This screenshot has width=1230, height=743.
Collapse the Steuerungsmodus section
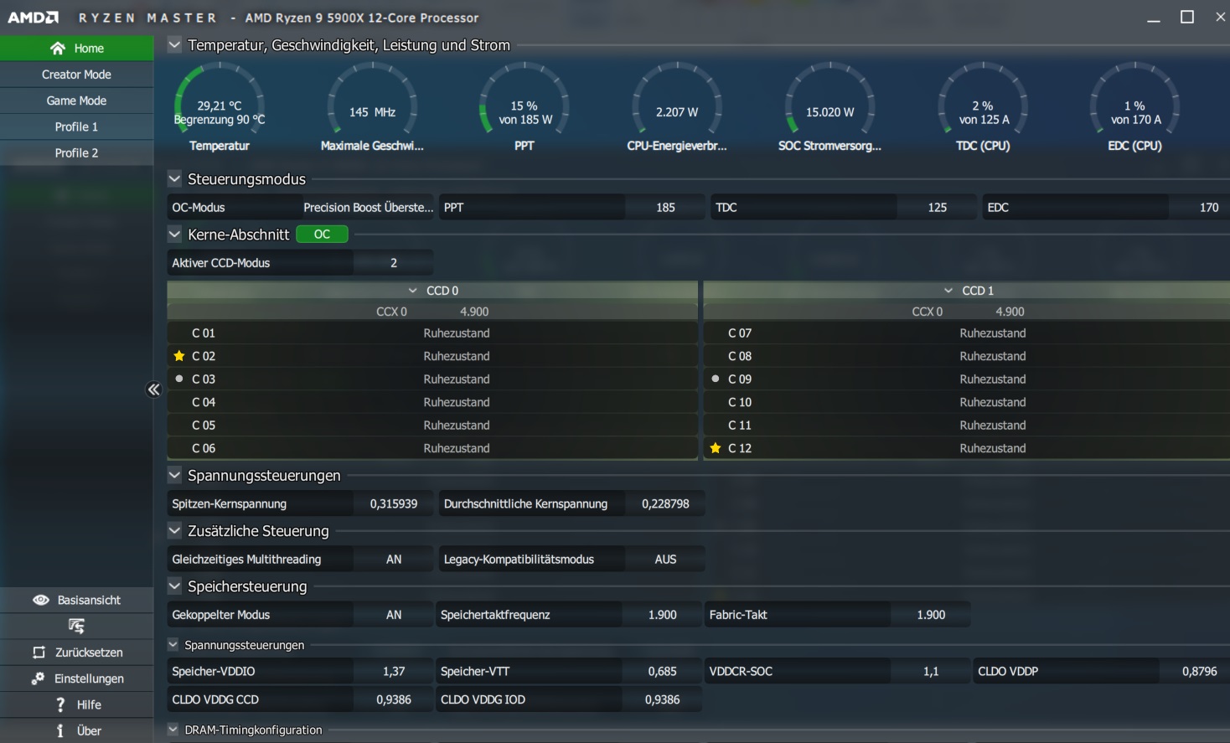click(174, 178)
